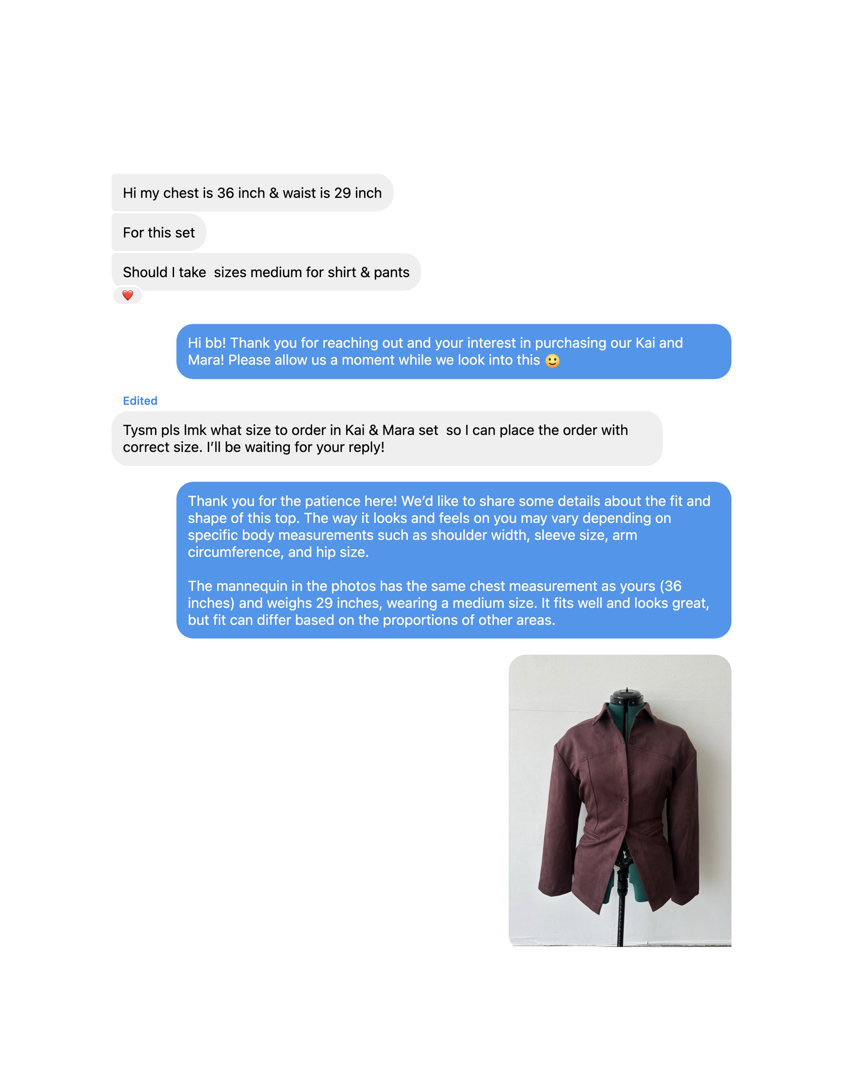Image resolution: width=843 pixels, height=1065 pixels.
Task: Click the 'Should I take sizes medium' message
Action: pyautogui.click(x=266, y=272)
